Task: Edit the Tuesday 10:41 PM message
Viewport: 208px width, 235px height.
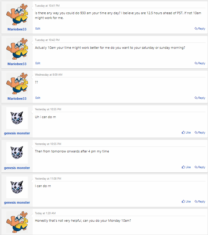Action: [38, 29]
